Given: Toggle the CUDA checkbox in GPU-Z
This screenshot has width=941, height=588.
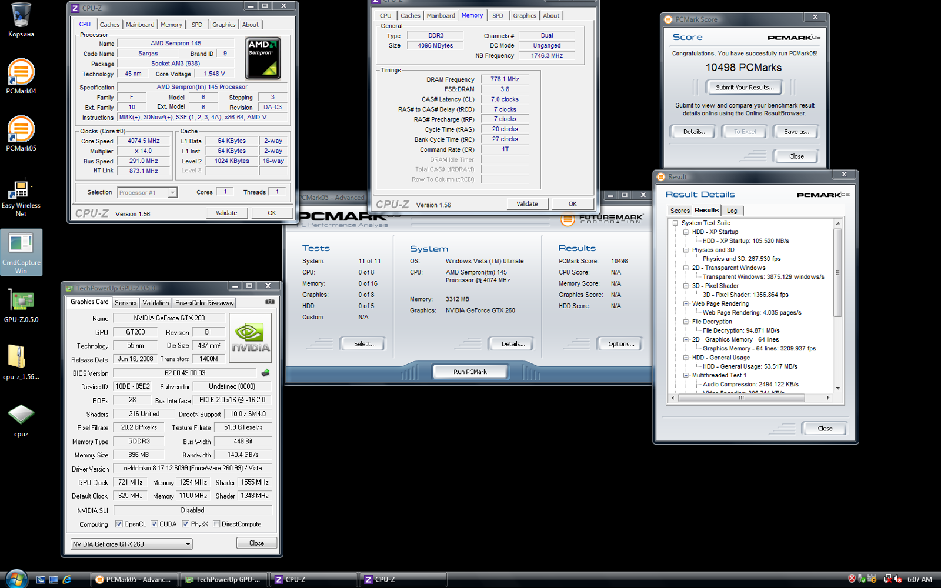Looking at the screenshot, I should coord(154,524).
